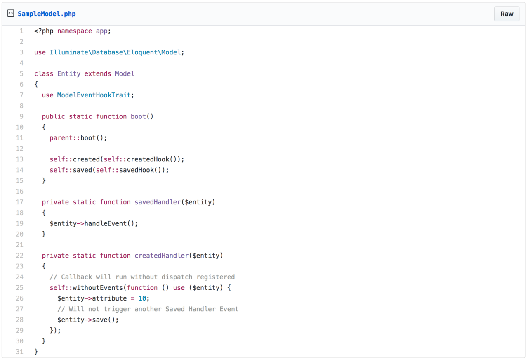
Task: Click 'withoutEvents' method call
Action: pos(98,288)
